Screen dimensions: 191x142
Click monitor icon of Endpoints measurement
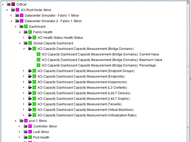[30, 77]
